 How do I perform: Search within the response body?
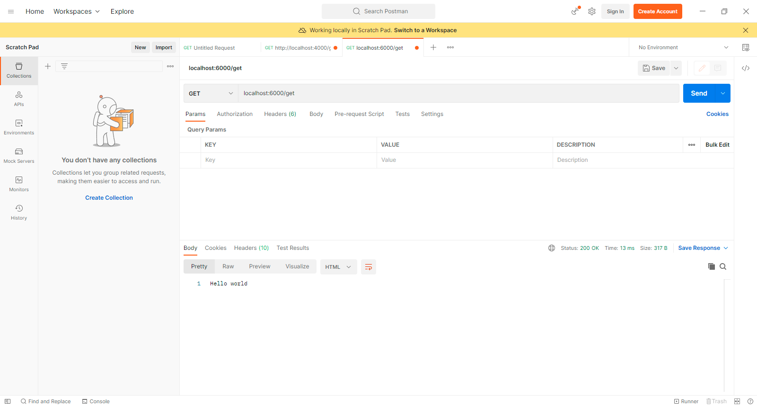(x=723, y=266)
